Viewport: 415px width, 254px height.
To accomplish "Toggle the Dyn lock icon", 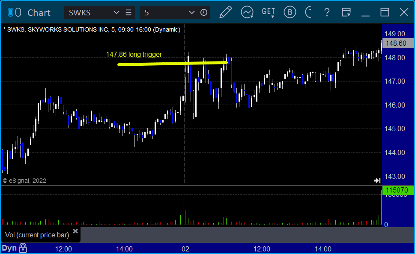I will 23,248.
